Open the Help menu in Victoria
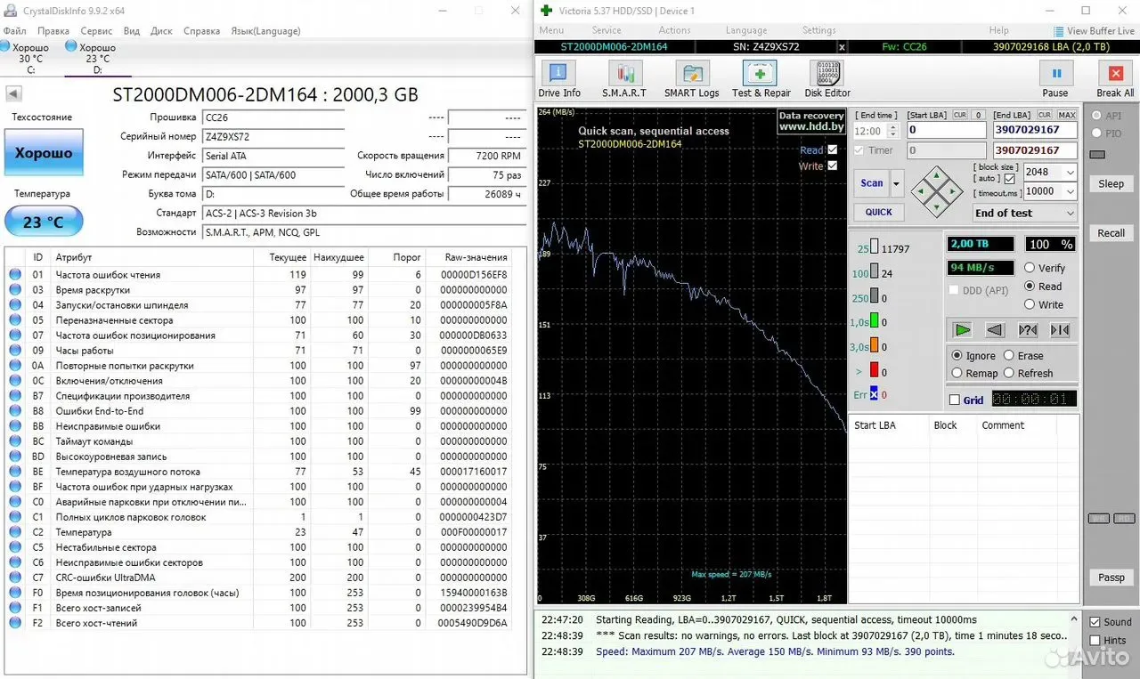The height and width of the screenshot is (679, 1140). point(999,30)
